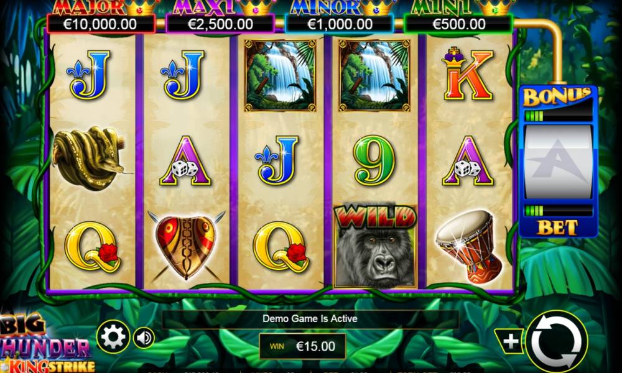Click the Bonus Bet reel window
This screenshot has height=373, width=622.
(558, 162)
